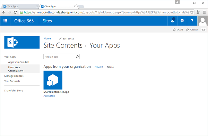Bookmark this page with the star icon

pyautogui.click(x=192, y=12)
